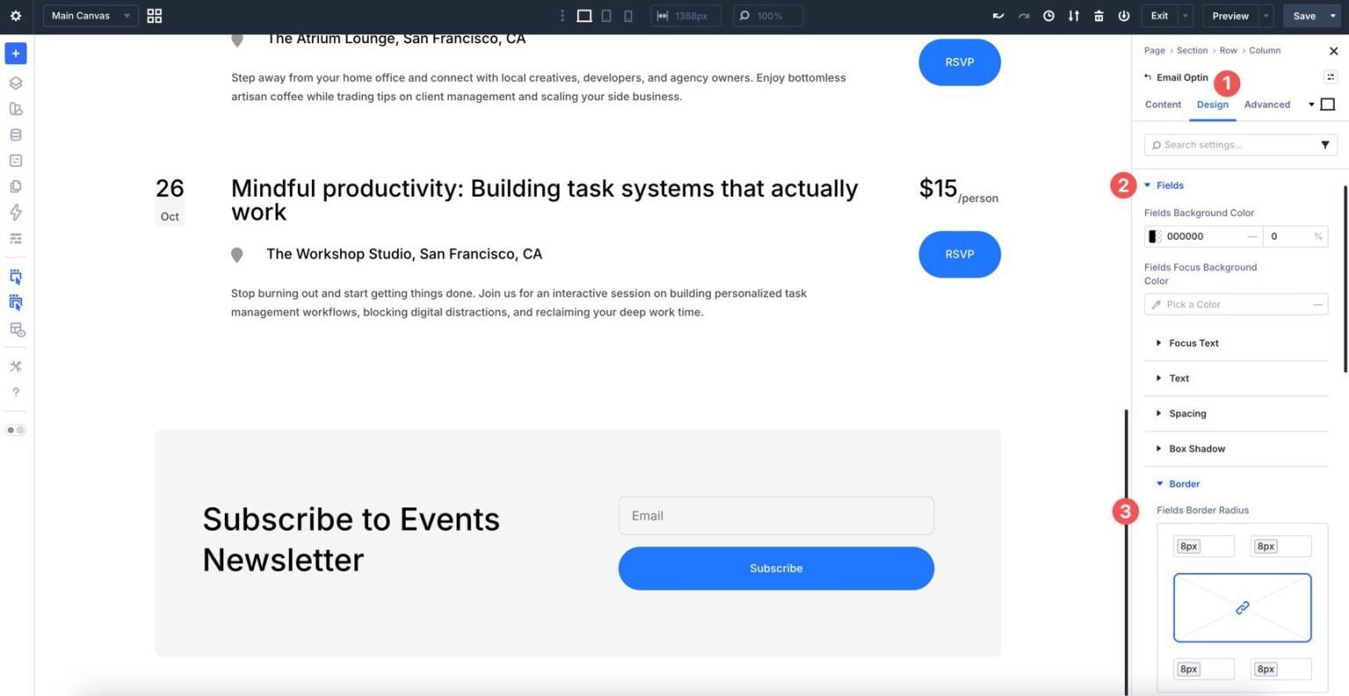Click the blue Subscribe button
The width and height of the screenshot is (1349, 696).
[x=776, y=569]
